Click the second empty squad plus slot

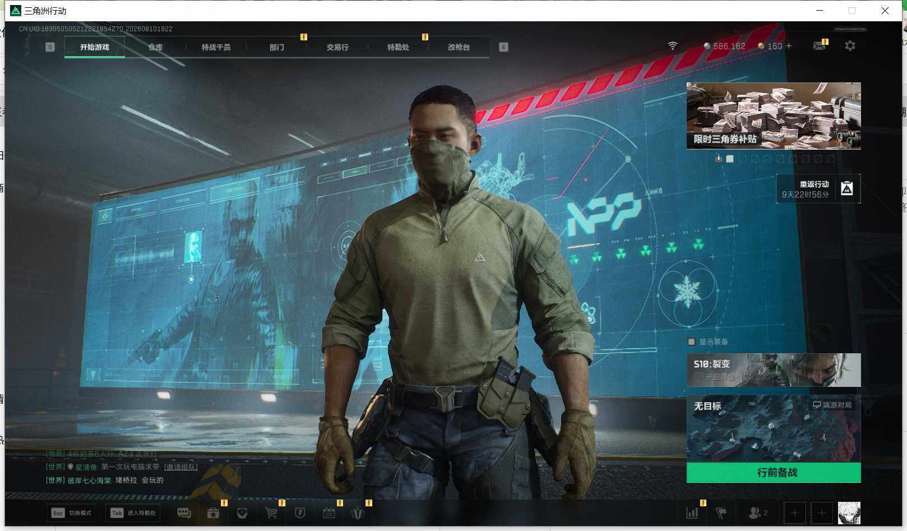click(x=822, y=513)
